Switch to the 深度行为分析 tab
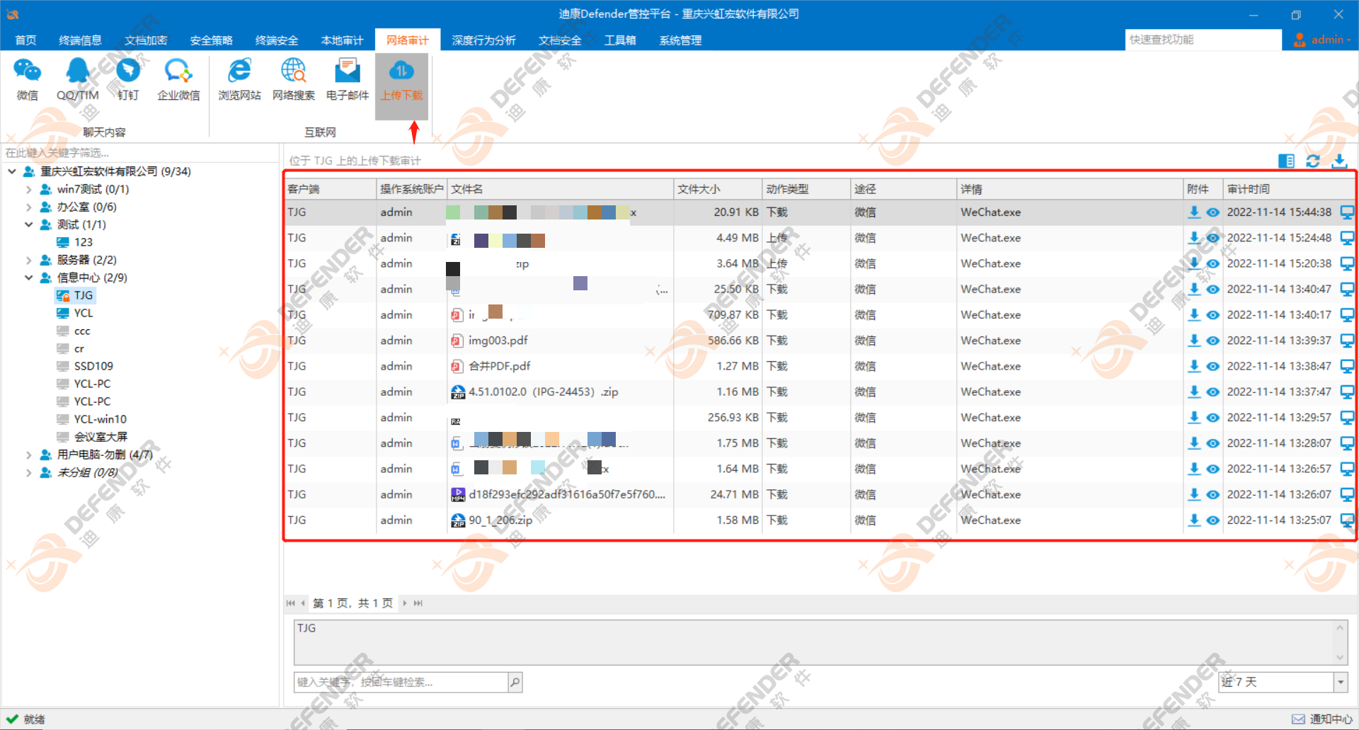This screenshot has height=730, width=1359. click(x=483, y=40)
